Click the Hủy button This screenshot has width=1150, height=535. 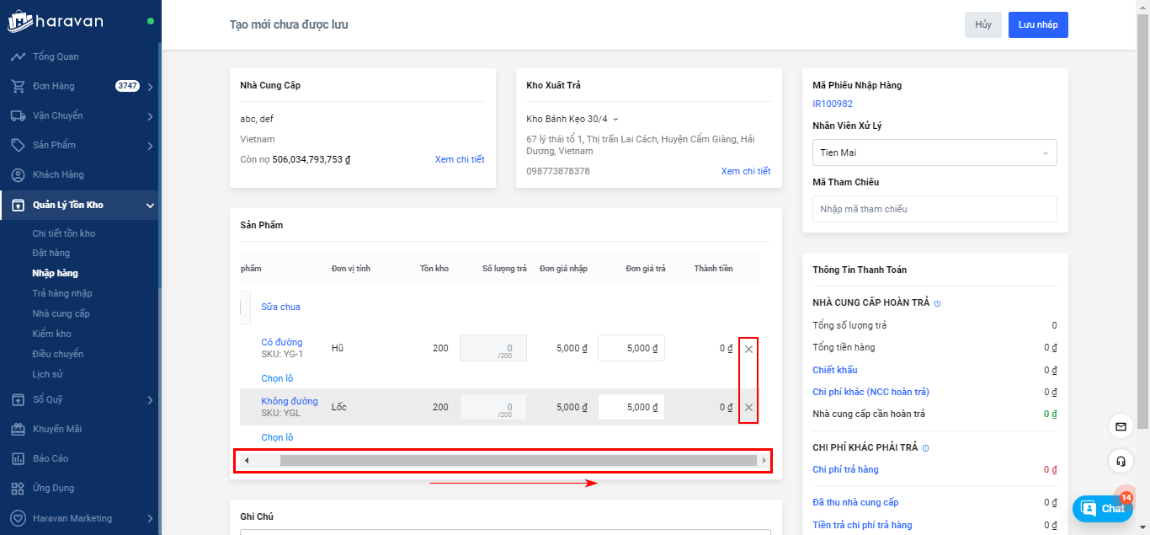click(x=982, y=24)
